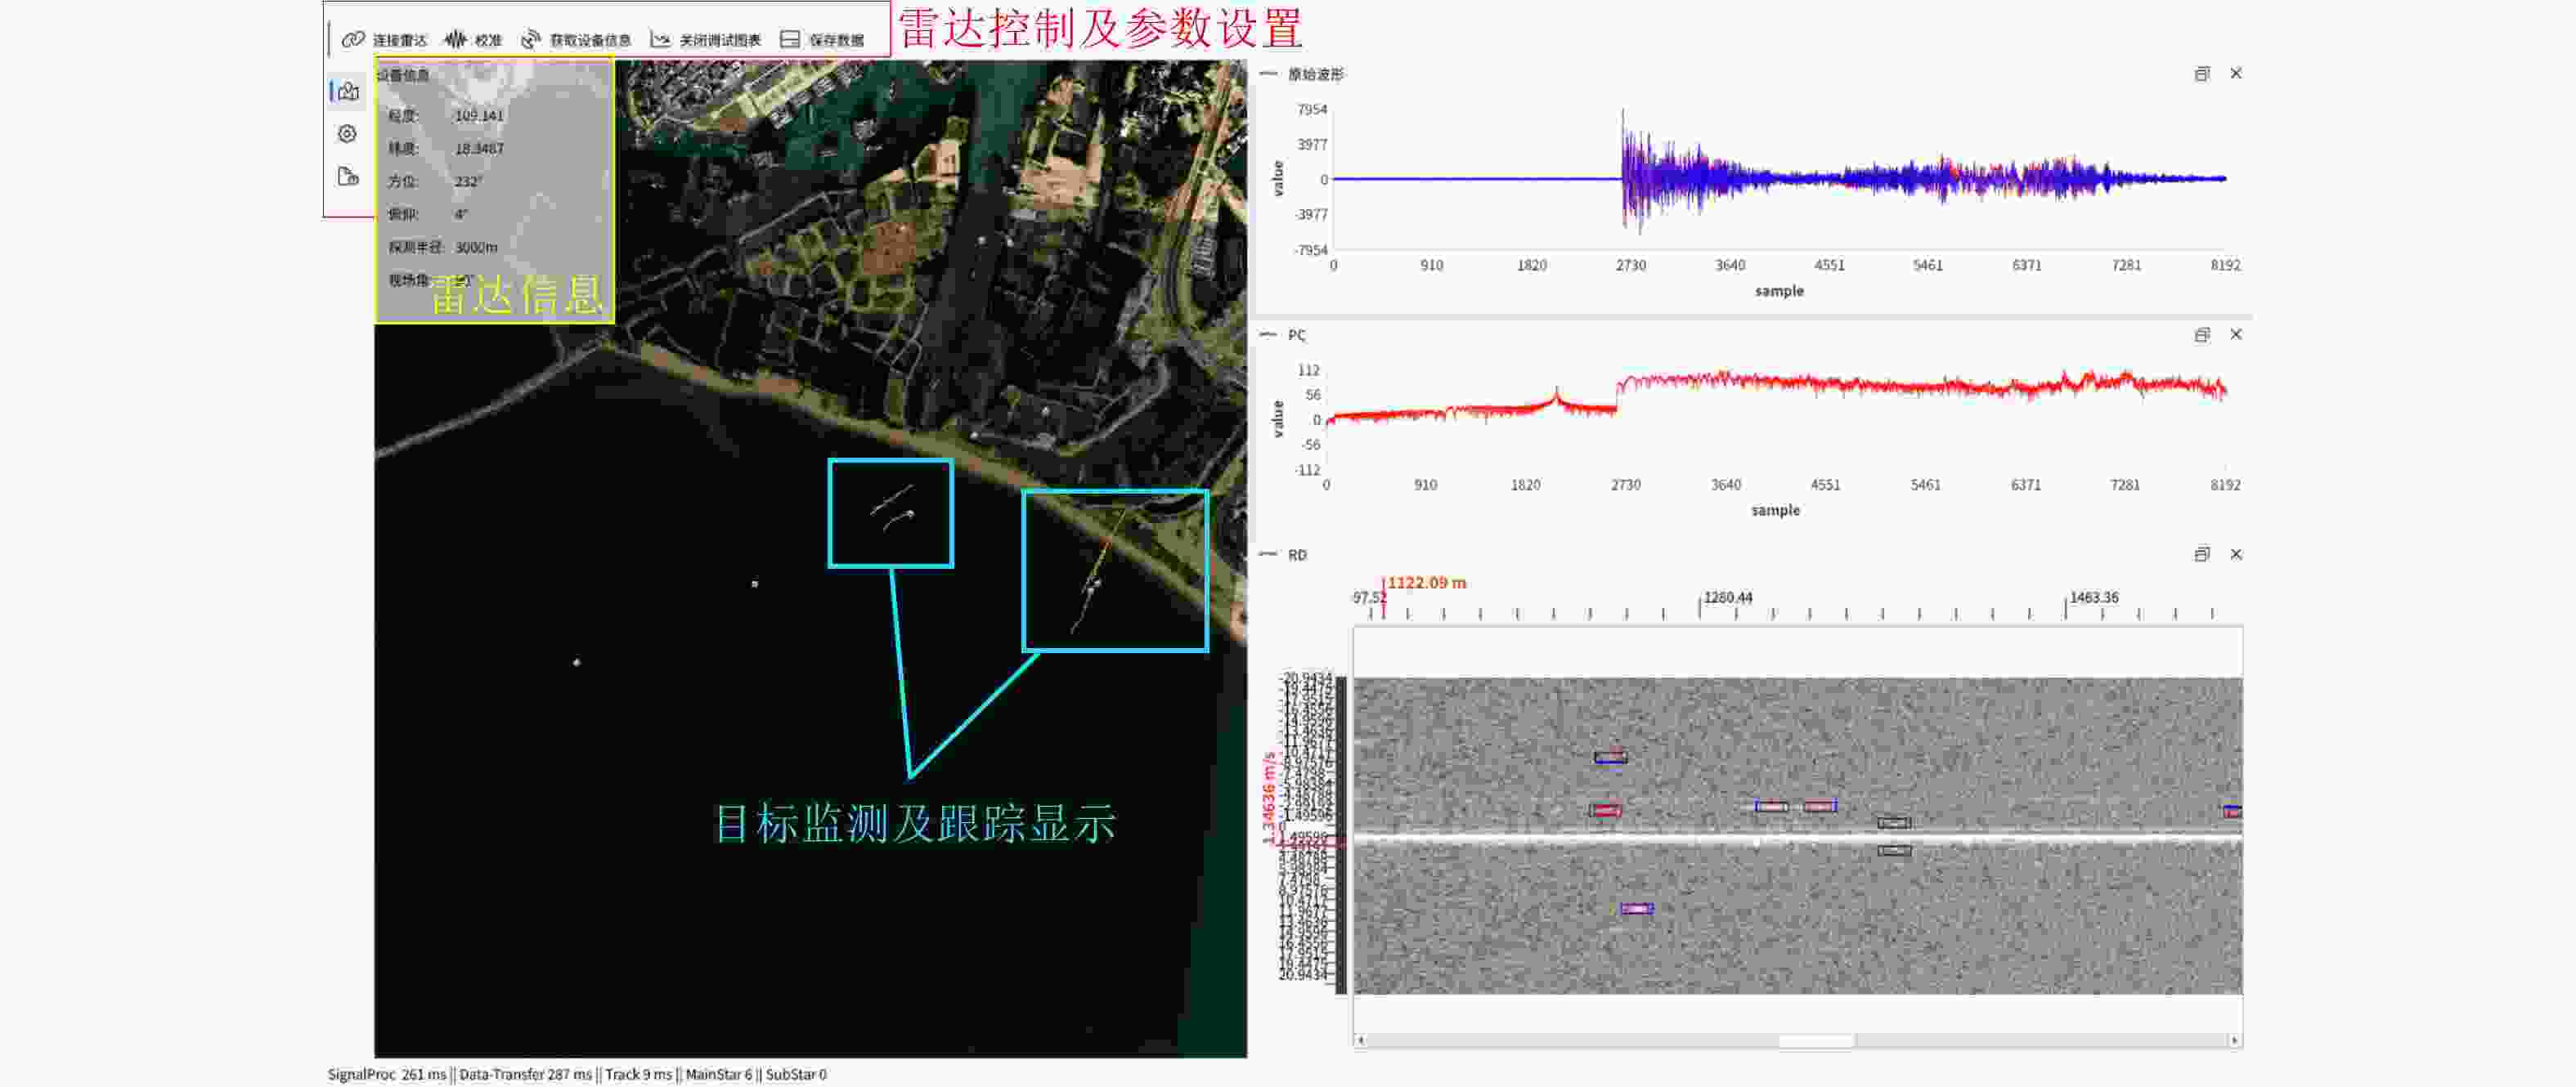
Task: Click the 1122.09 m range marker
Action: pos(1425,583)
